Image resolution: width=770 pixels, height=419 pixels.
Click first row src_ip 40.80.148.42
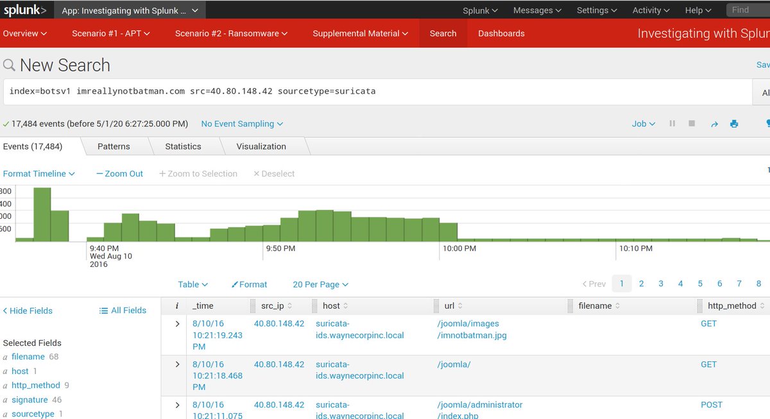(279, 323)
